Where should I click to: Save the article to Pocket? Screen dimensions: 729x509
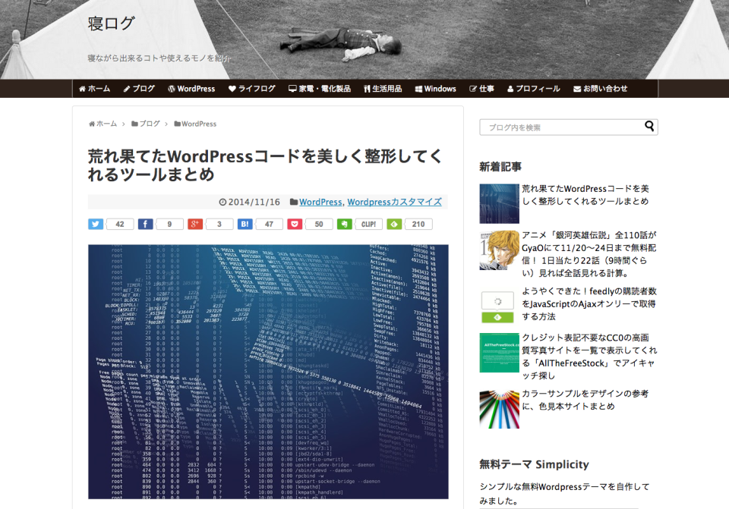click(295, 224)
